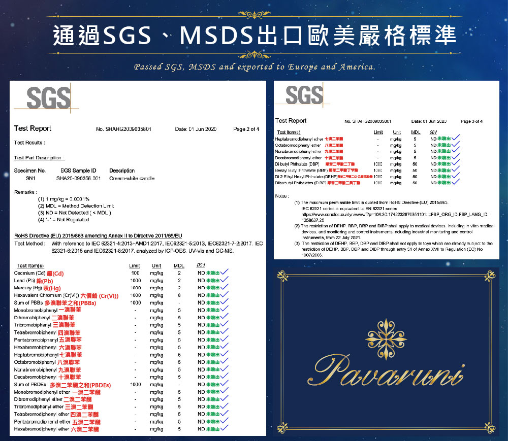Click the gold floral emblem above Pavaruni
This screenshot has width=508, height=441.
pyautogui.click(x=386, y=339)
